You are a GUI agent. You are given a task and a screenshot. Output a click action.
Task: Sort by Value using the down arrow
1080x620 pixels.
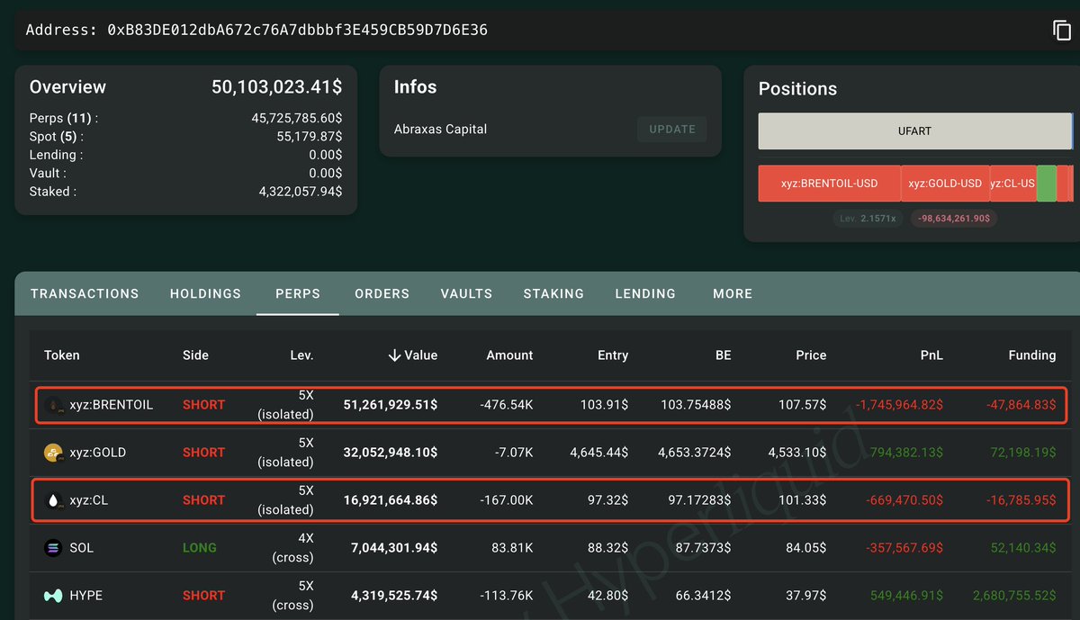coord(394,355)
